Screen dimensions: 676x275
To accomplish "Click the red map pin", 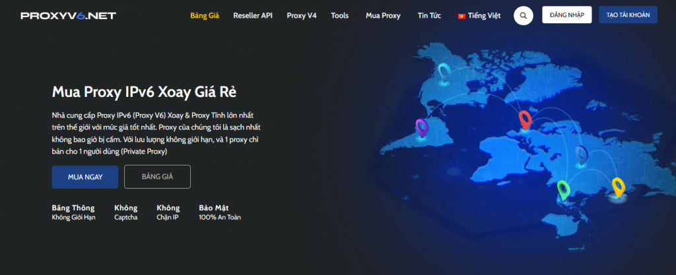I will point(525,120).
